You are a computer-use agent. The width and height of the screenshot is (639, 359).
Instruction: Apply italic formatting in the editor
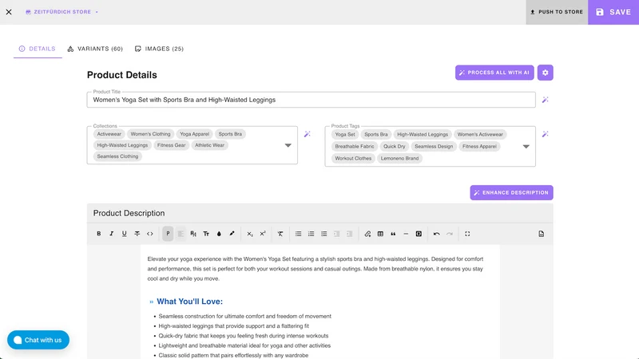(111, 234)
